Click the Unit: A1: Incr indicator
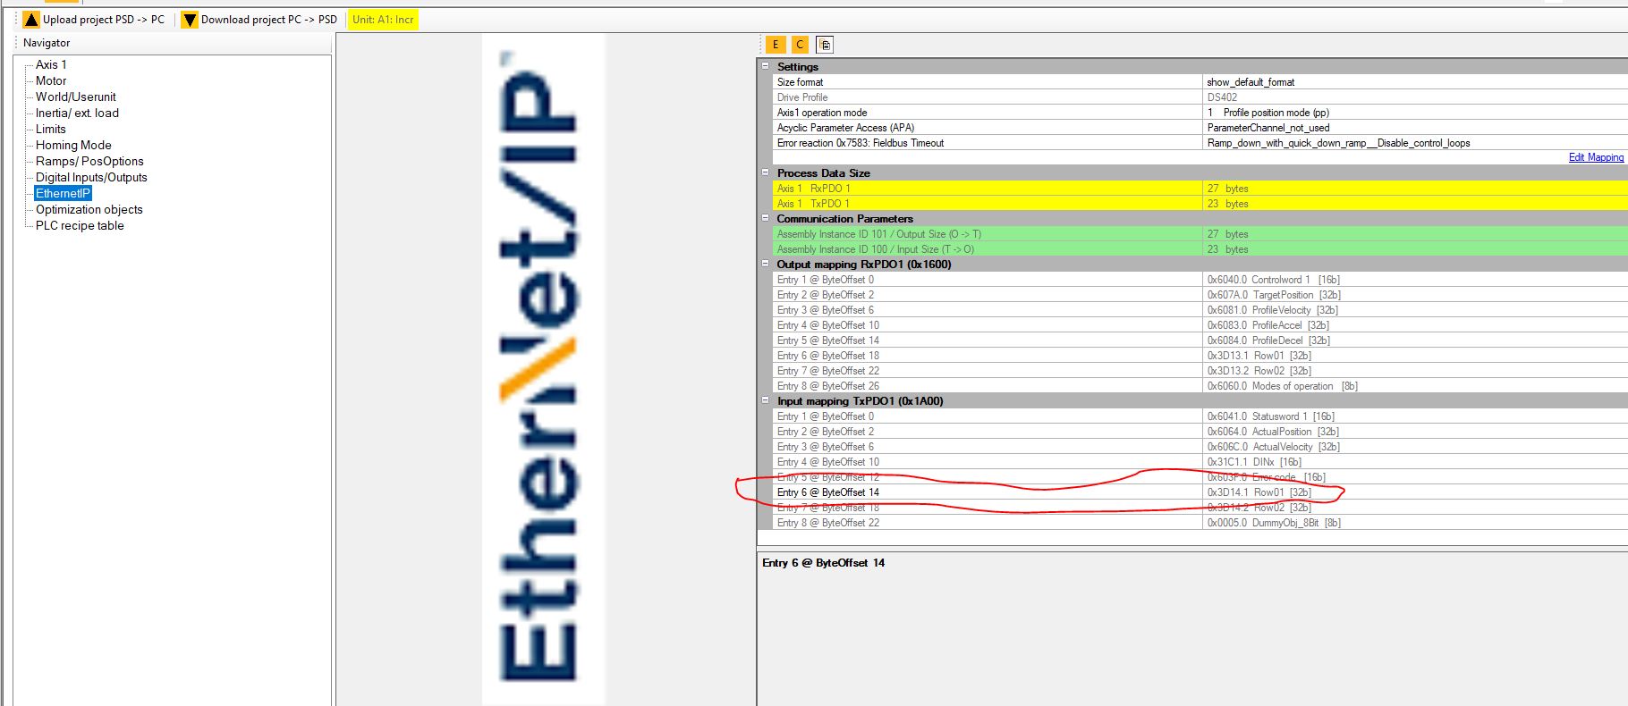Image resolution: width=1628 pixels, height=706 pixels. (383, 20)
